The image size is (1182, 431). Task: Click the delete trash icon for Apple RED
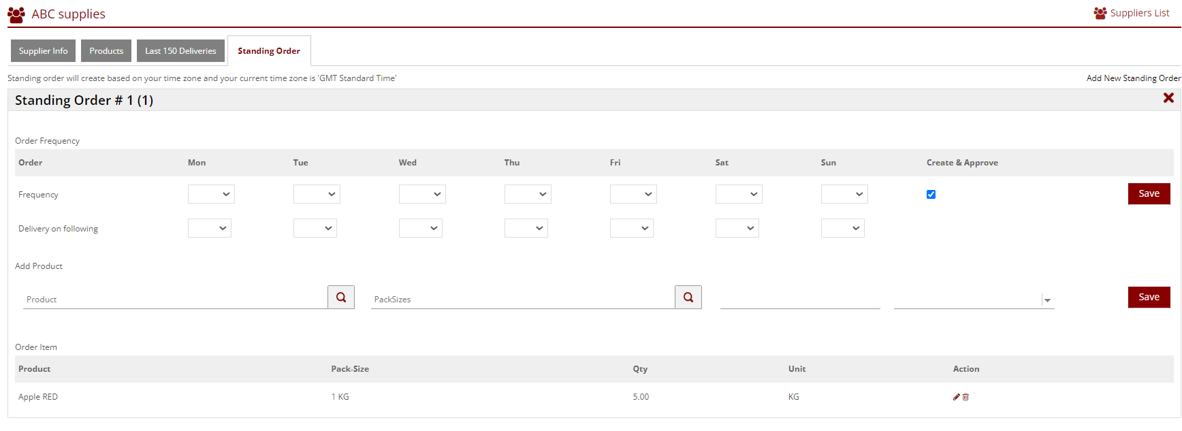(x=965, y=397)
